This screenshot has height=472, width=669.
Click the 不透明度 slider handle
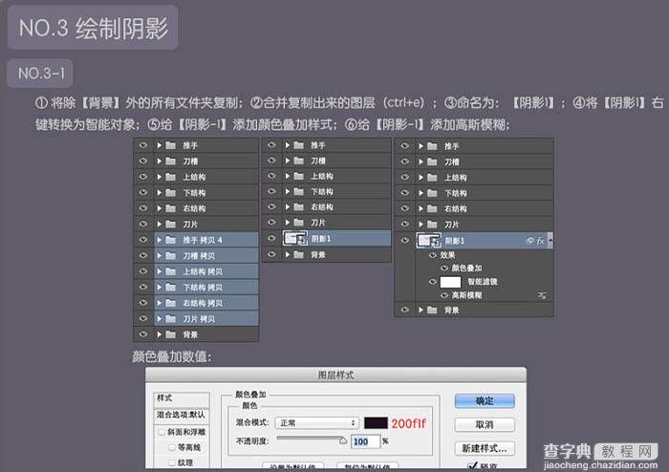[x=343, y=440]
